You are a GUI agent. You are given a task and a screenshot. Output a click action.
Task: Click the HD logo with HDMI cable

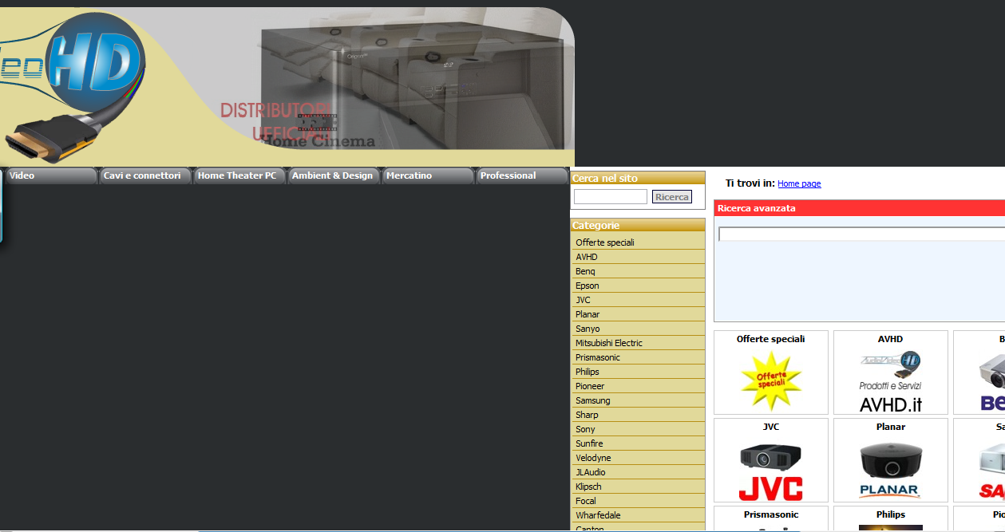tap(73, 87)
